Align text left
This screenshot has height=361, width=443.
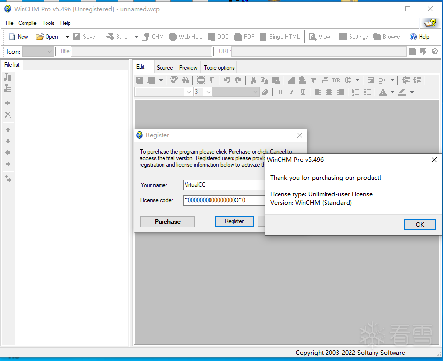tap(318, 92)
